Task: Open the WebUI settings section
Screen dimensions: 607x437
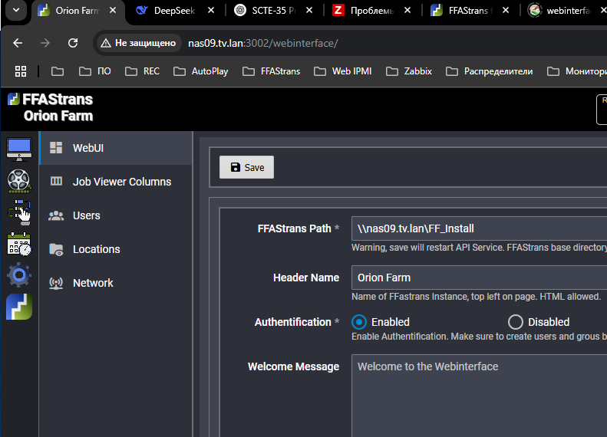Action: [x=116, y=148]
